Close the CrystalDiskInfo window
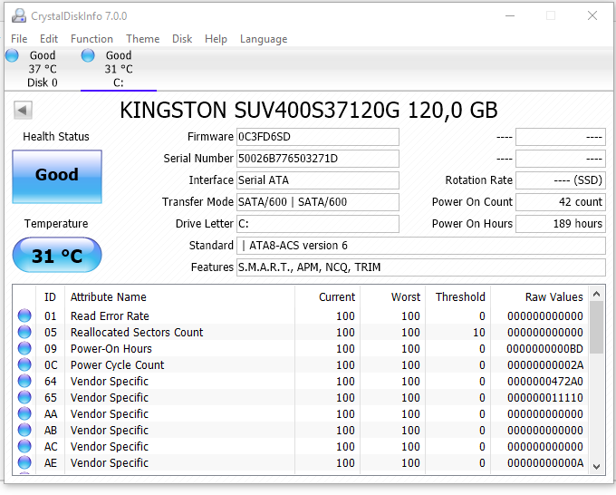The image size is (616, 495). coord(592,15)
